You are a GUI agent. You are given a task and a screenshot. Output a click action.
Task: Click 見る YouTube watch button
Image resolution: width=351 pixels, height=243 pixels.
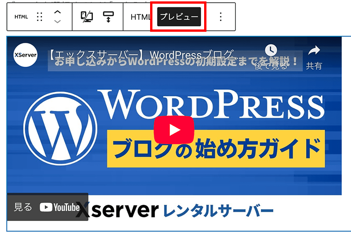point(48,207)
